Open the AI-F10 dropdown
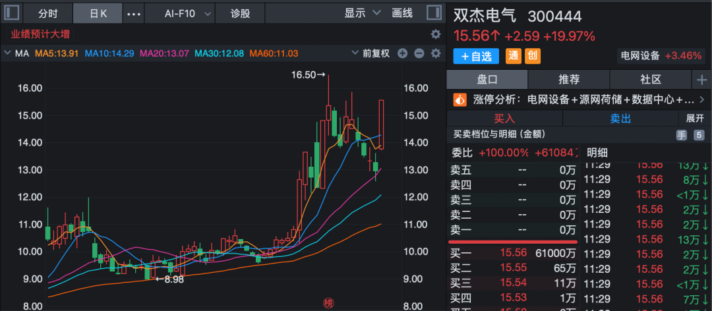Viewport: 712px width, 311px height. pyautogui.click(x=187, y=13)
